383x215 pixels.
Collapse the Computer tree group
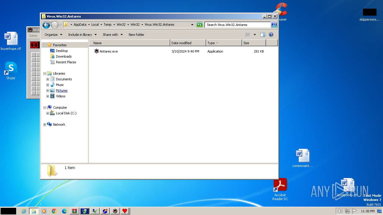coord(45,107)
